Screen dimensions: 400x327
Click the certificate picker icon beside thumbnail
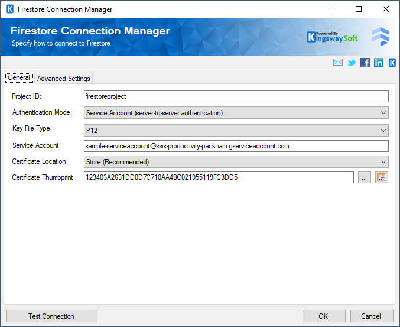pyautogui.click(x=382, y=177)
